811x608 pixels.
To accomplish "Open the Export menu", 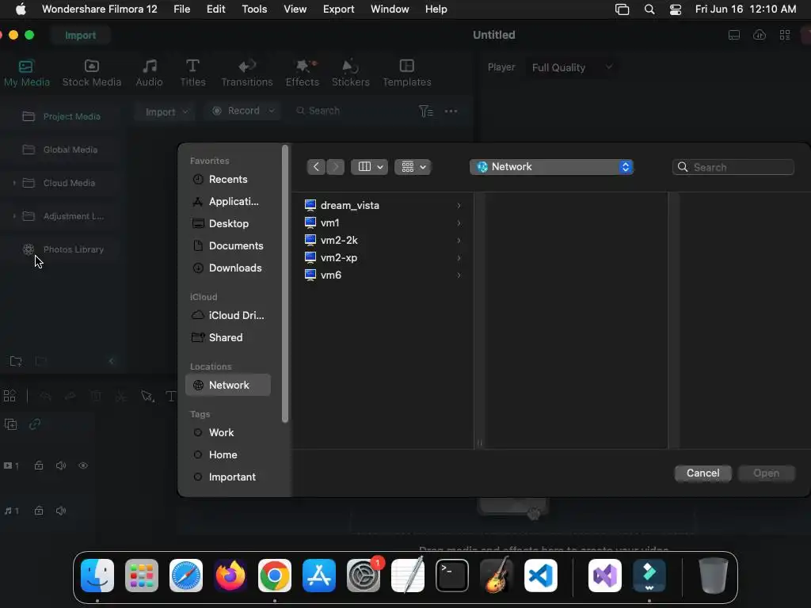I will pos(338,9).
